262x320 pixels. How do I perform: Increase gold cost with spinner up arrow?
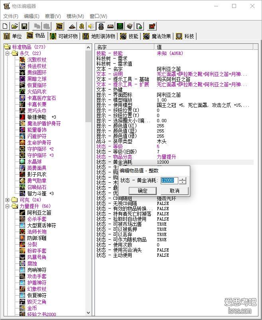pos(183,179)
